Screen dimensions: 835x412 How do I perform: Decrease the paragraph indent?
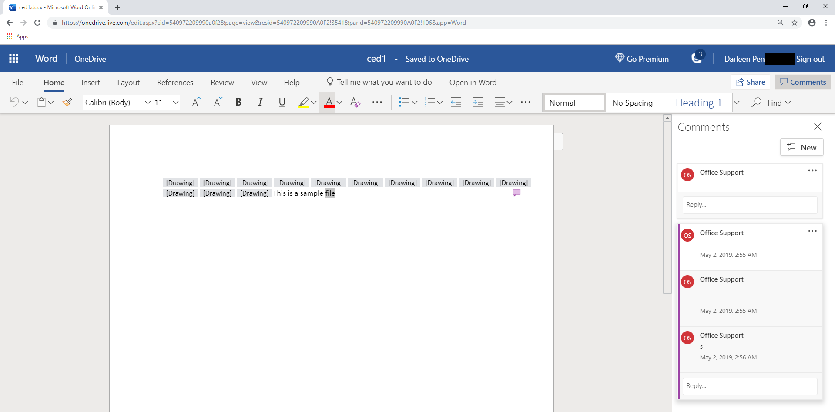[456, 103]
